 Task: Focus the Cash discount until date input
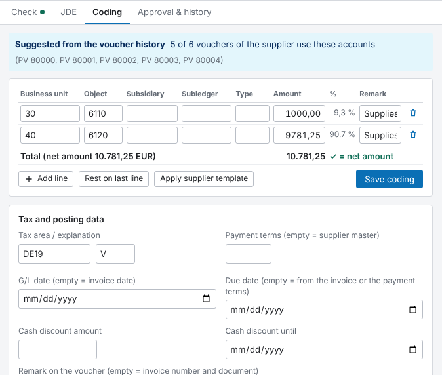[324, 349]
